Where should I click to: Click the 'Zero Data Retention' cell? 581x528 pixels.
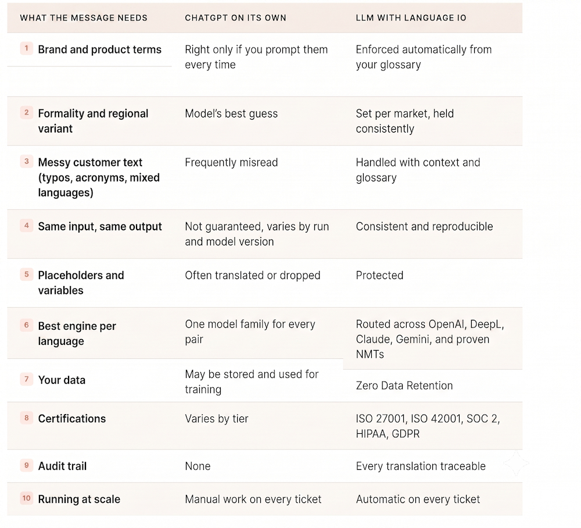404,386
